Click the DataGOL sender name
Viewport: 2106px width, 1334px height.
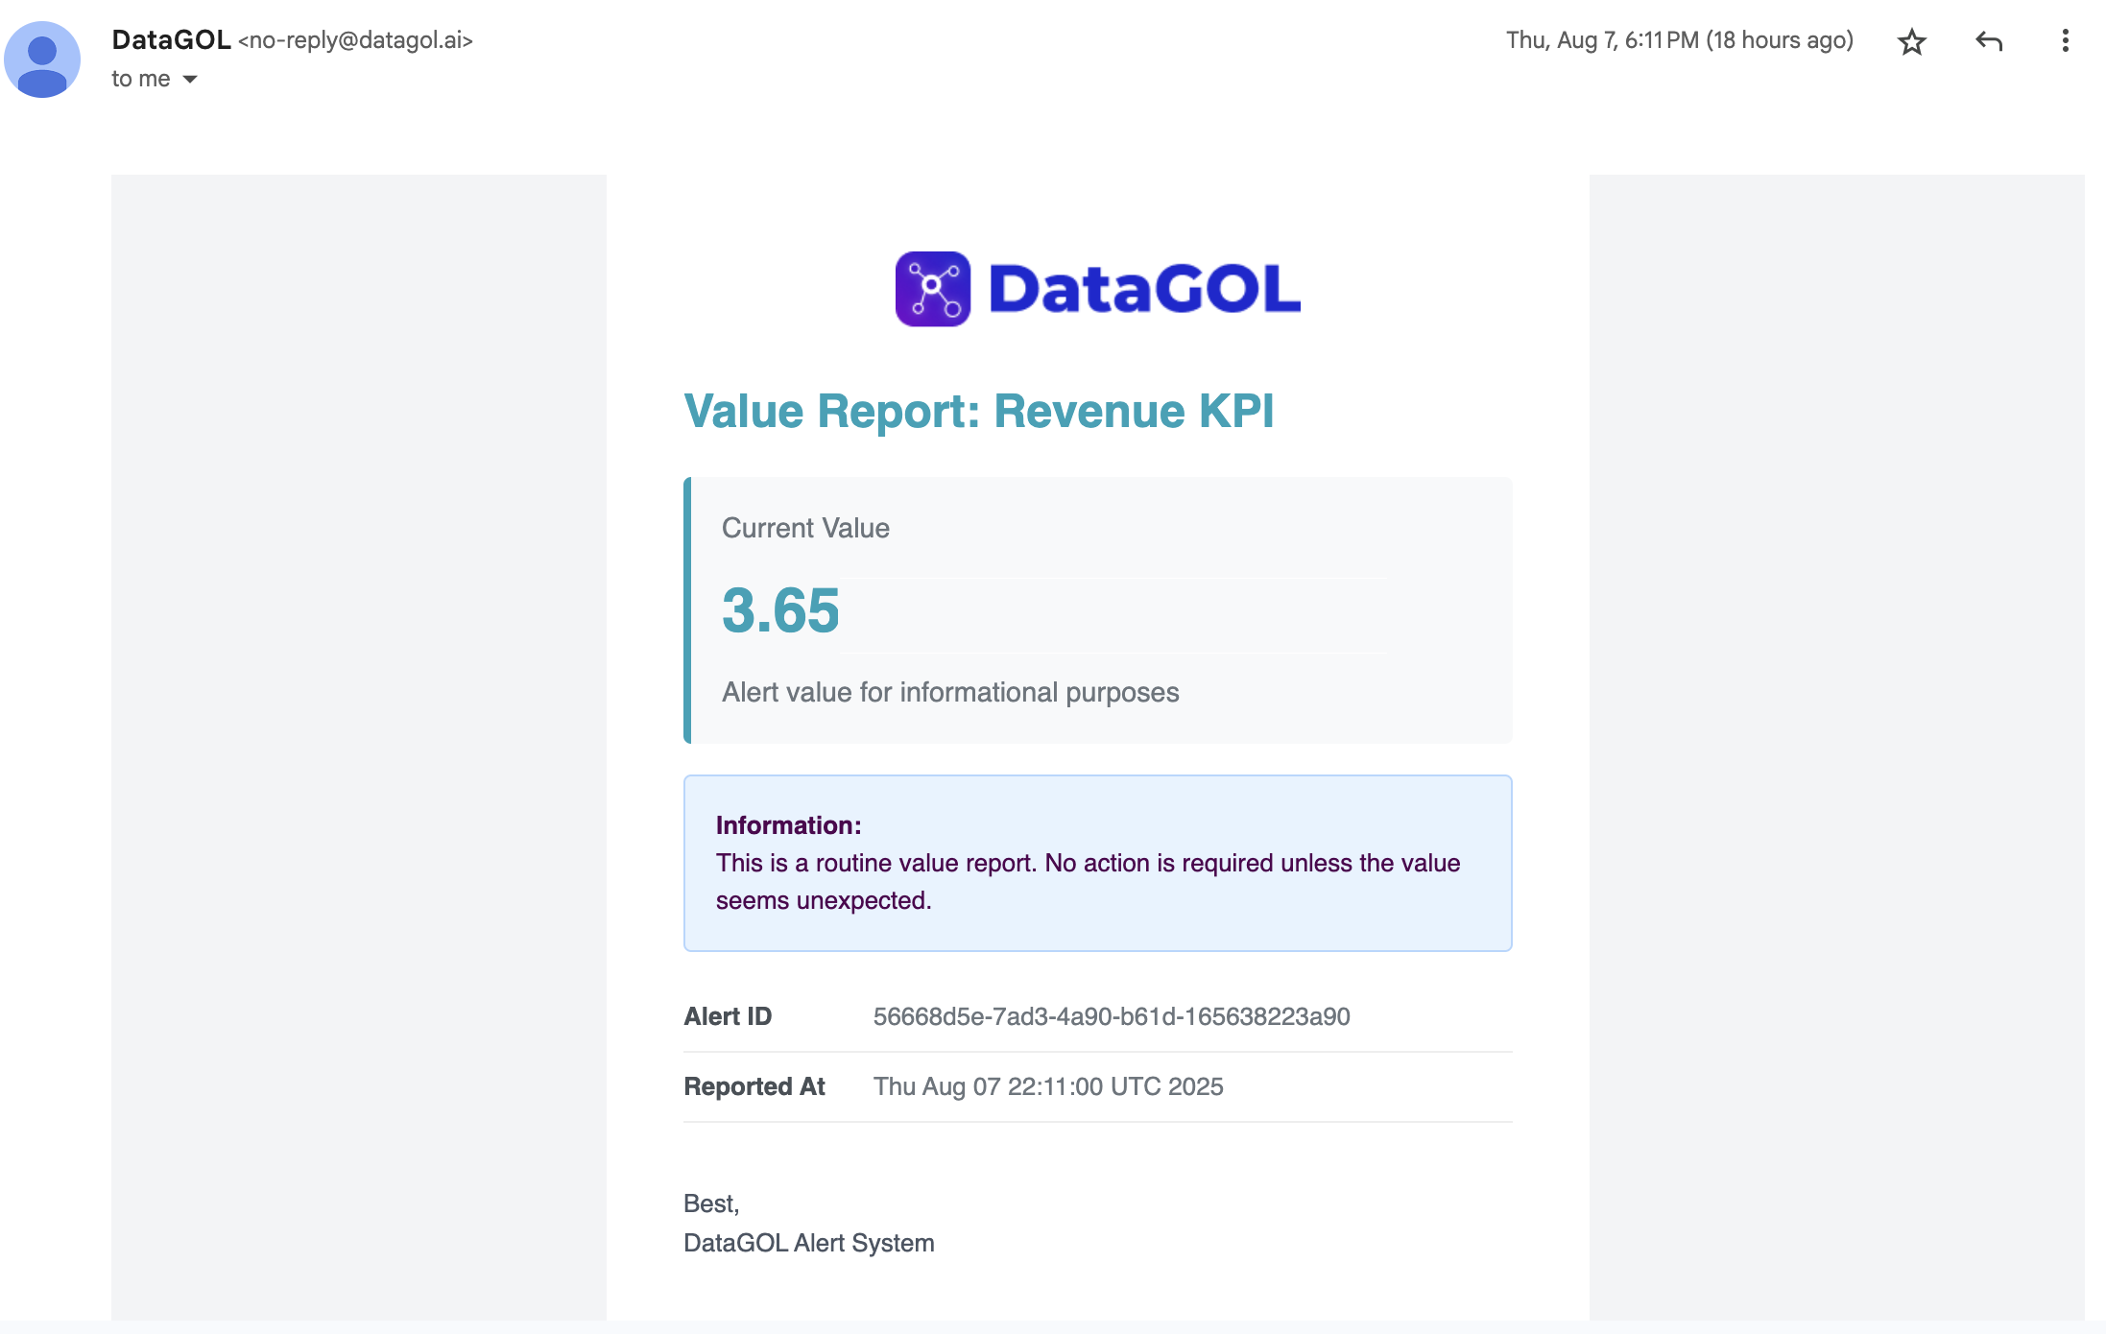tap(171, 40)
